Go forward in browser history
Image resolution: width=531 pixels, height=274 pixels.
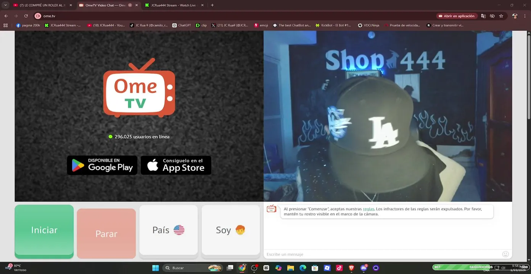coord(16,16)
